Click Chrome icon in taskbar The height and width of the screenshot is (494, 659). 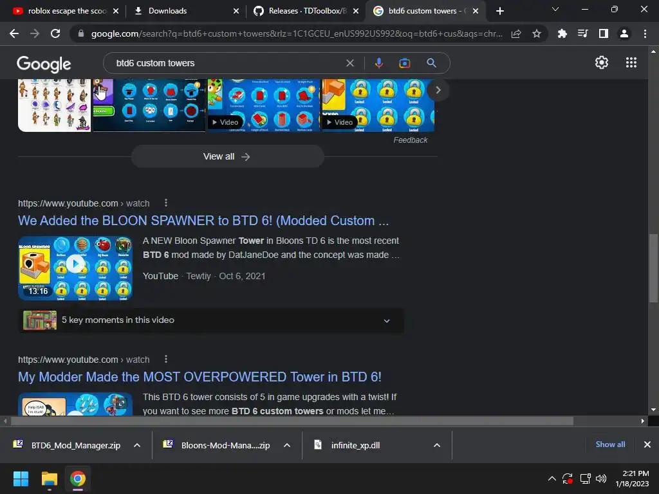[x=78, y=479]
